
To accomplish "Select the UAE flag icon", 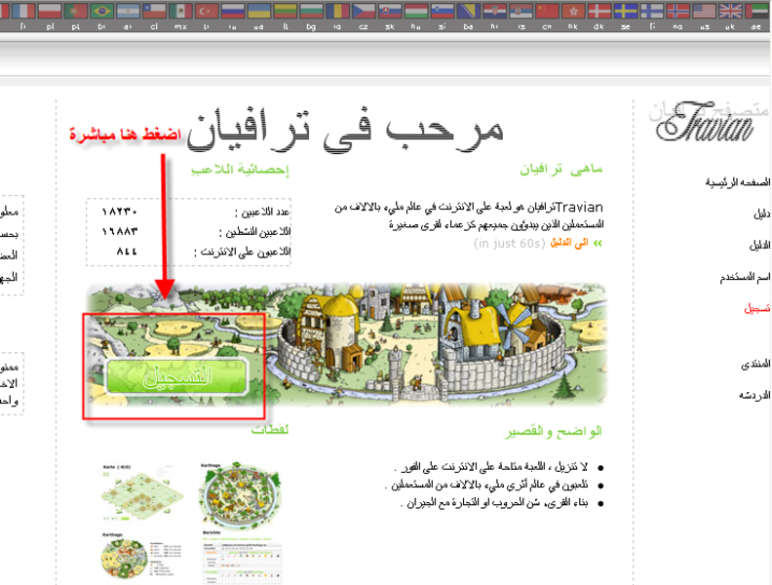I will pos(757,11).
